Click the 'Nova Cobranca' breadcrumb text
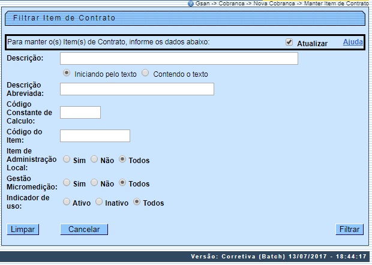 274,4
